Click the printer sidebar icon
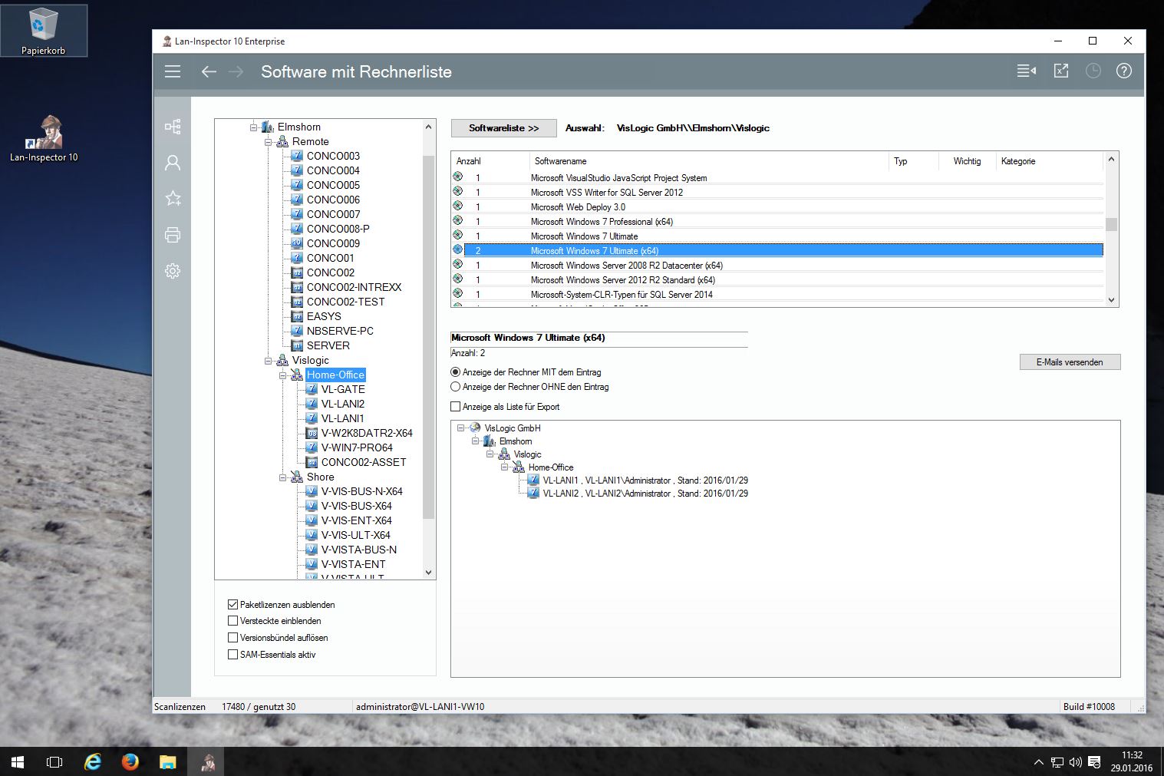The height and width of the screenshot is (776, 1164). point(173,235)
